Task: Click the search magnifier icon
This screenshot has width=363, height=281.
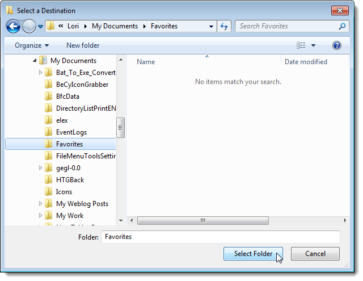Action: (x=342, y=26)
